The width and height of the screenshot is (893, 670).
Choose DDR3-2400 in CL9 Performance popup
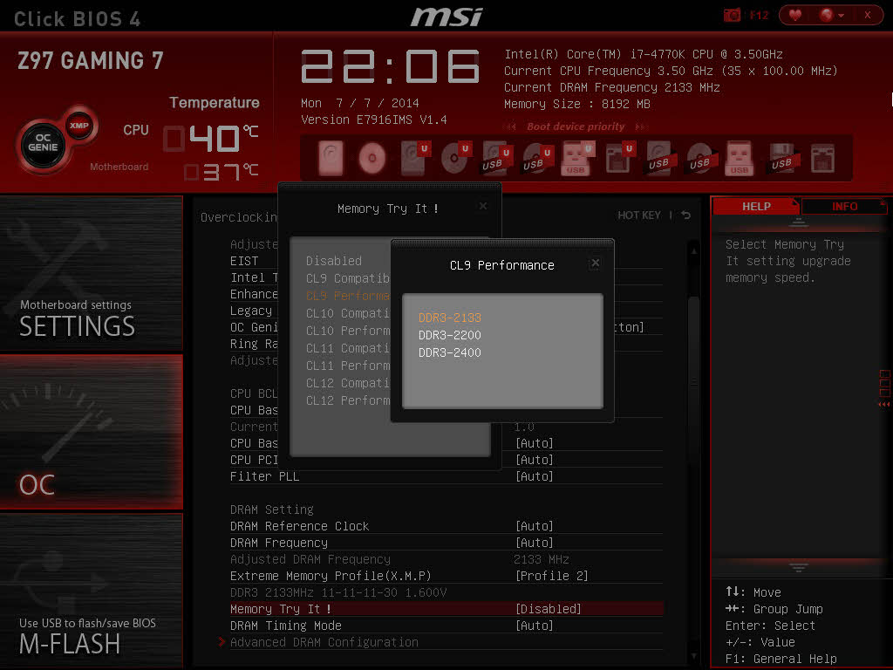coord(449,352)
